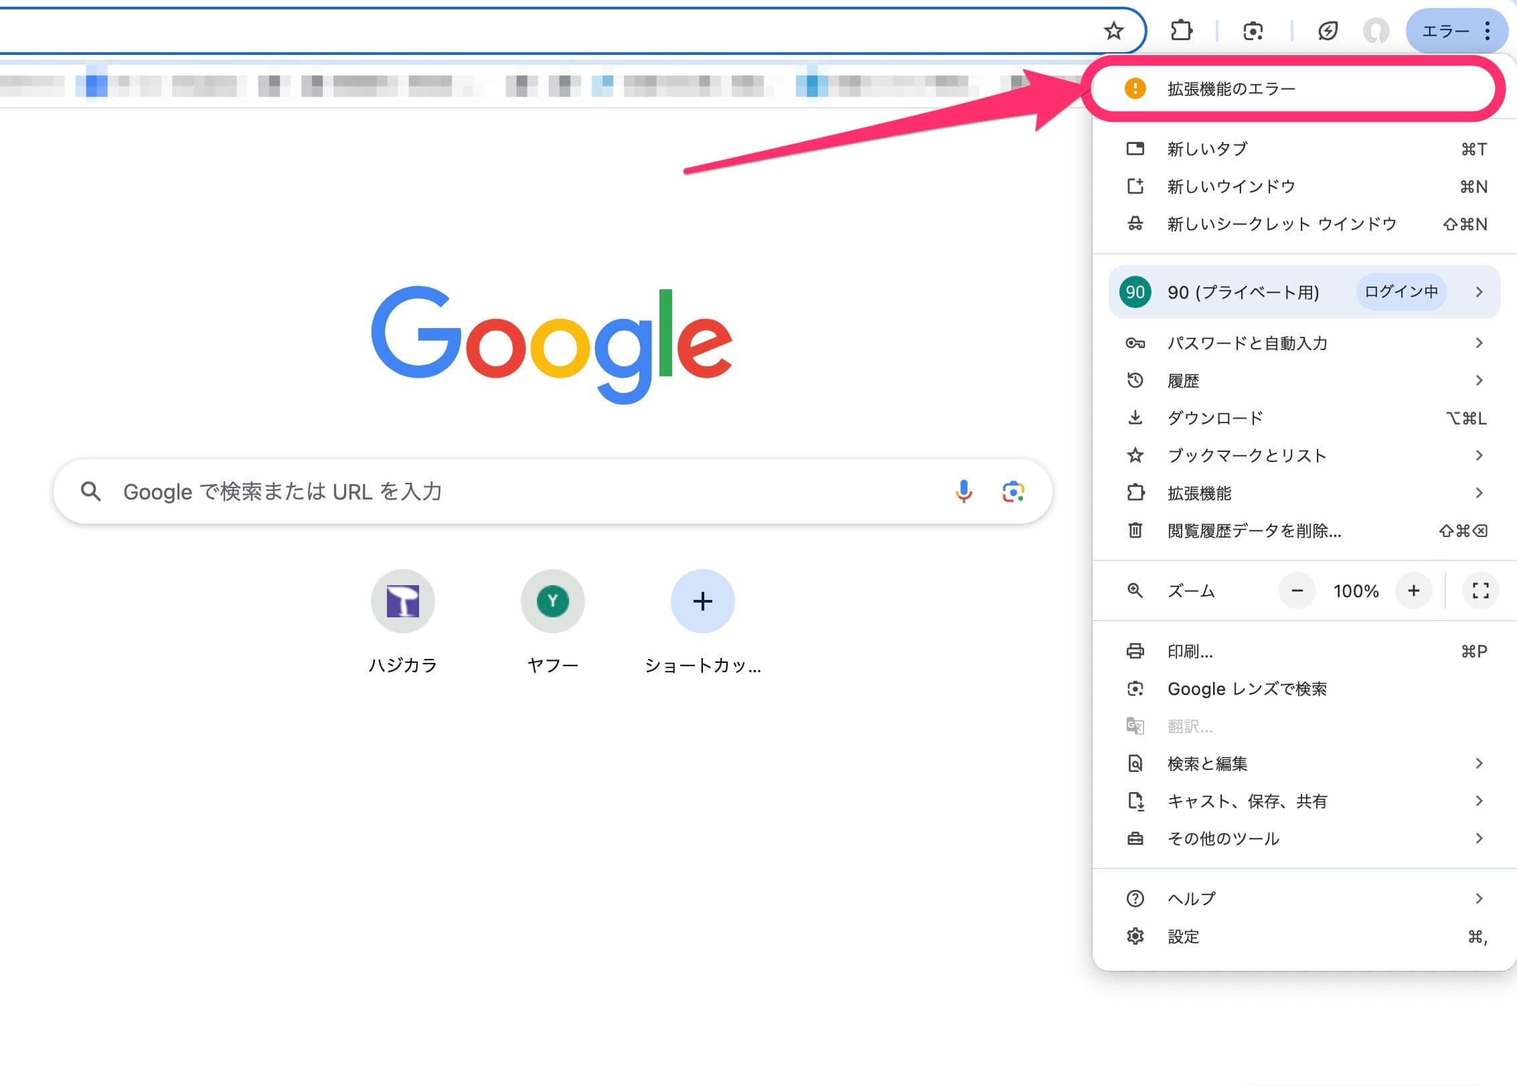Start voice search with microphone icon

coord(963,491)
